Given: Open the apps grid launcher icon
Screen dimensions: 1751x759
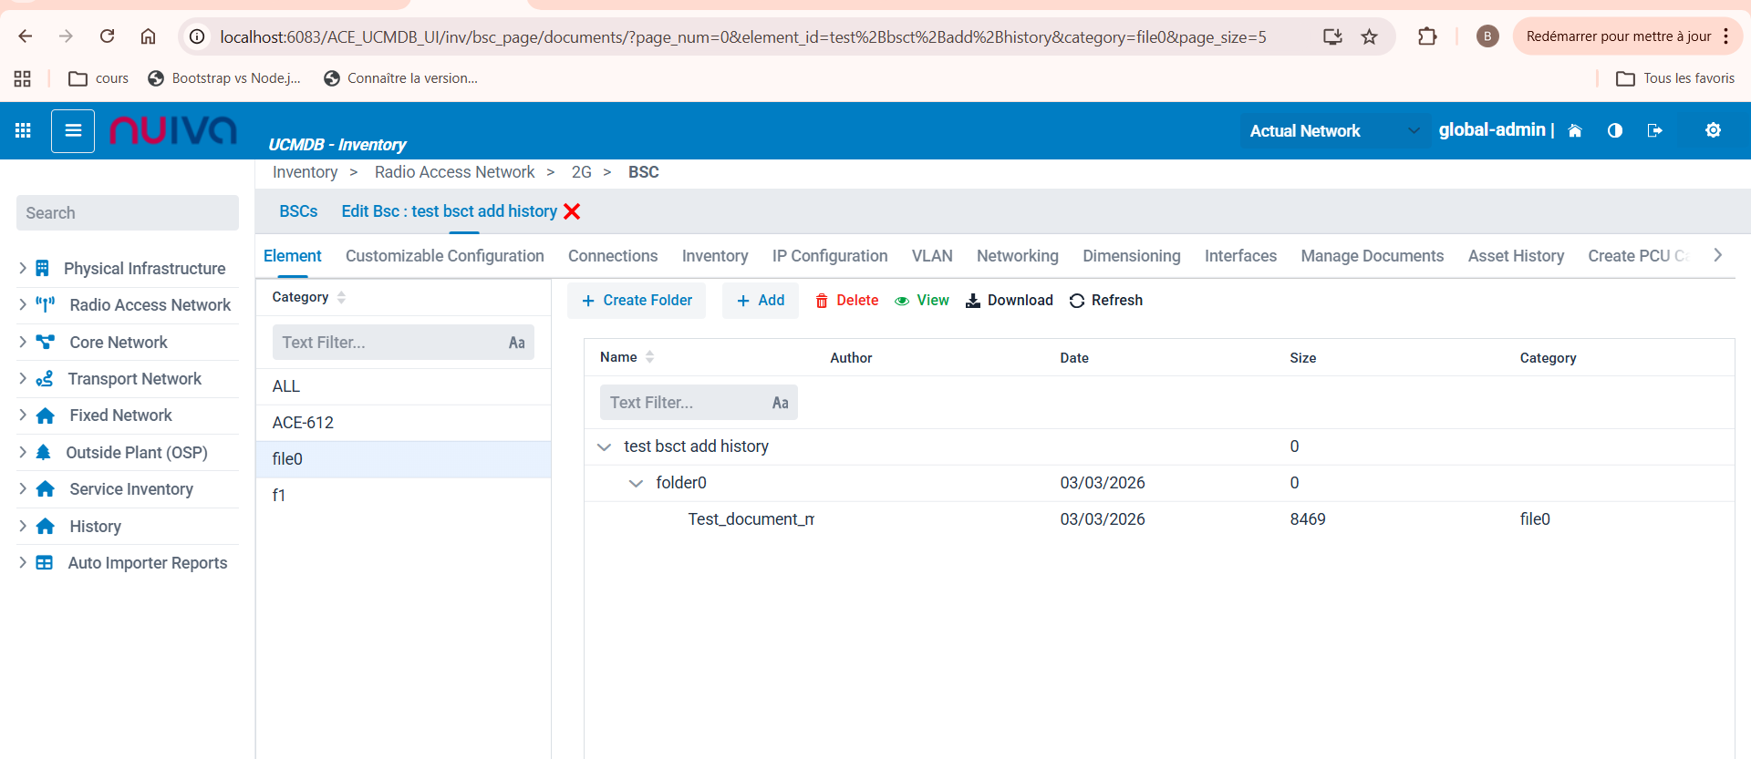Looking at the screenshot, I should click(24, 130).
